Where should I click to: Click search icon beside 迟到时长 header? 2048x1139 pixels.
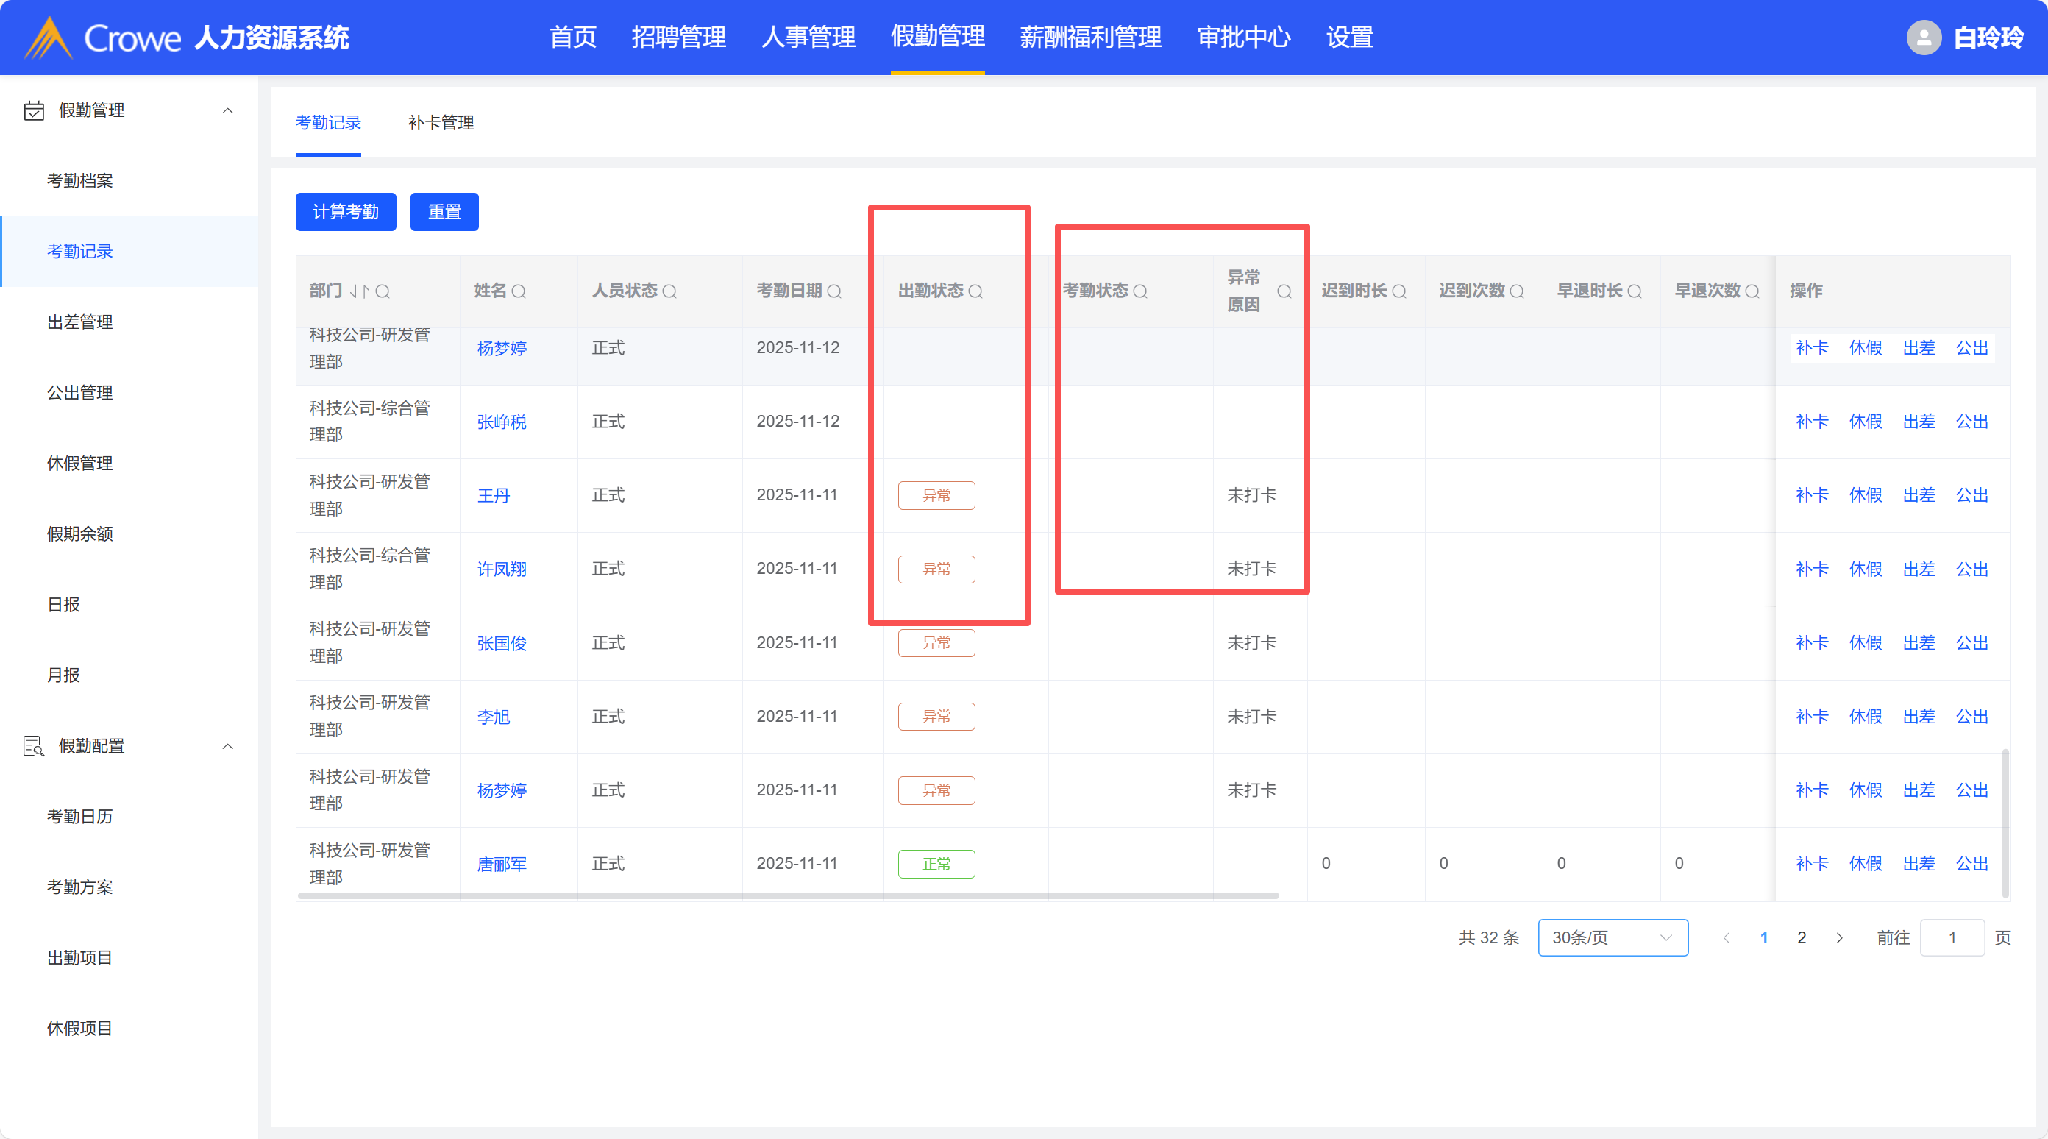point(1399,291)
